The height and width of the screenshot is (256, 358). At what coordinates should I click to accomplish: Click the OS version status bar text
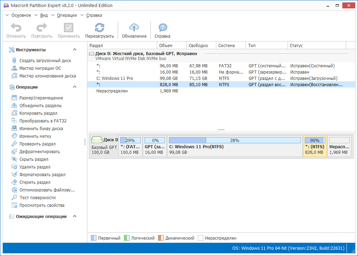288,248
